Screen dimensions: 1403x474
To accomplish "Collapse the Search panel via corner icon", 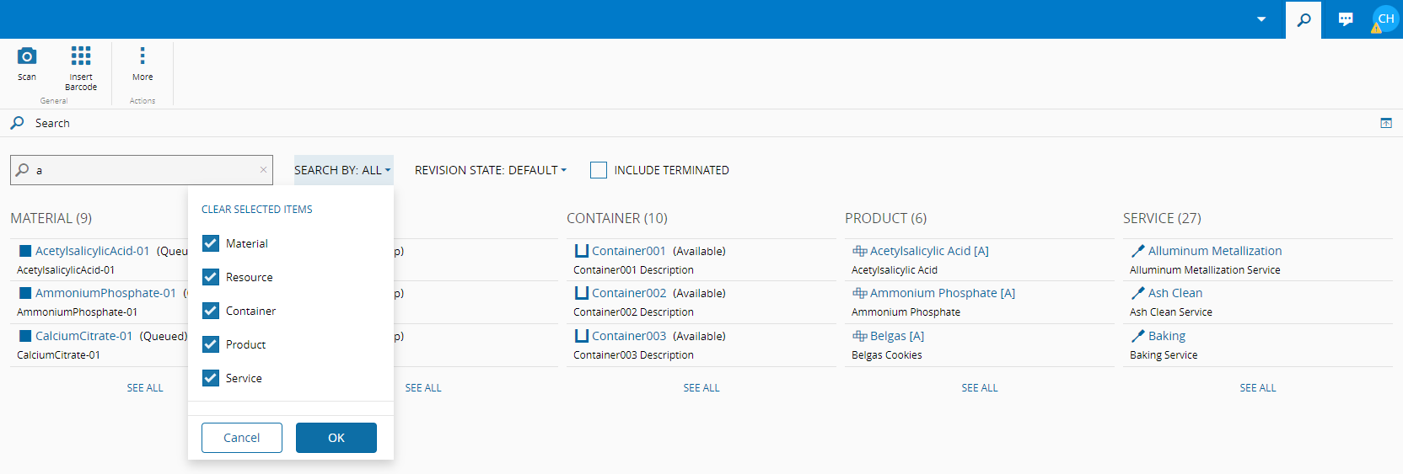I will (1386, 123).
